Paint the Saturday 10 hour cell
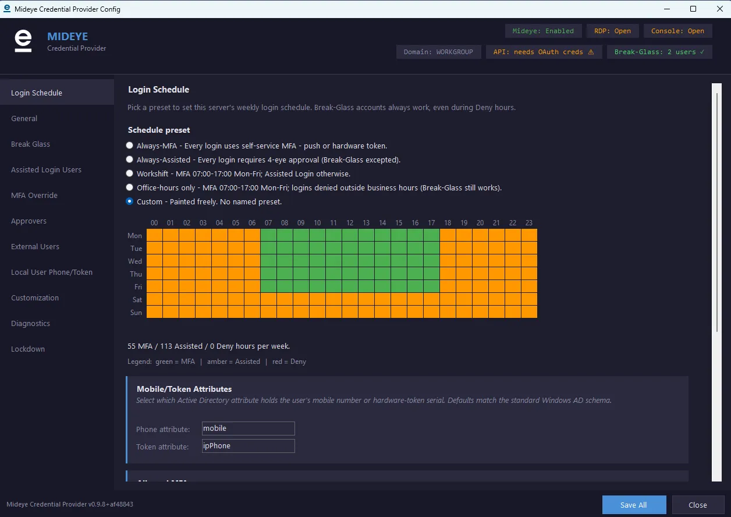 pyautogui.click(x=317, y=299)
